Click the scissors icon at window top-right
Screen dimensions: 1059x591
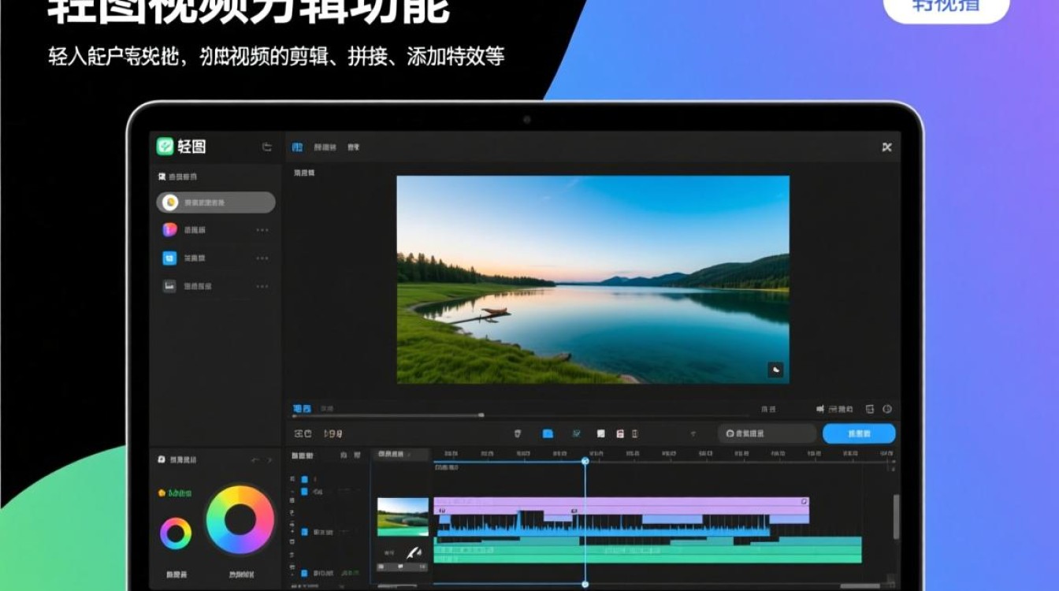point(886,147)
